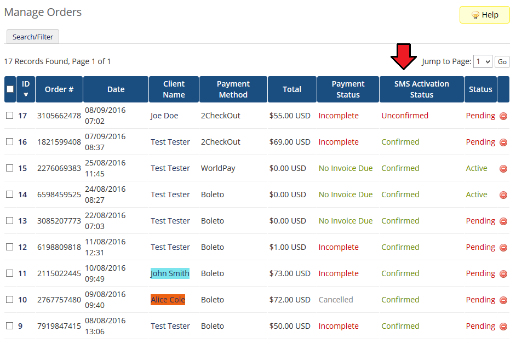This screenshot has width=516, height=343.
Task: Sort by Payment Status column header
Action: [348, 89]
